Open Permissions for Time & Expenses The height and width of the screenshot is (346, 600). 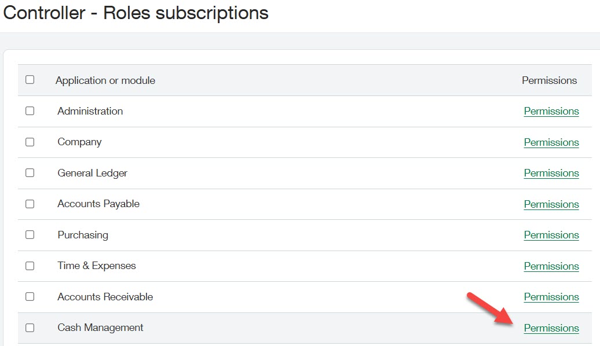point(551,266)
